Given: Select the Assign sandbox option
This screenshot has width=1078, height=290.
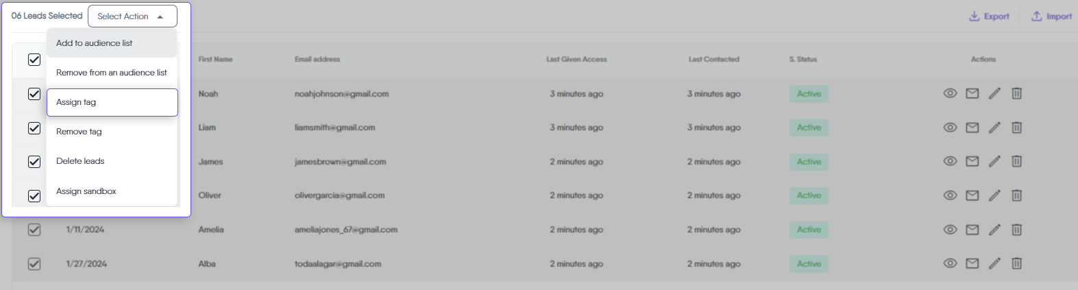Looking at the screenshot, I should pyautogui.click(x=86, y=191).
